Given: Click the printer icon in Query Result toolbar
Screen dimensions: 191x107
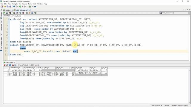Looking at the screenshot, I should (7, 65).
